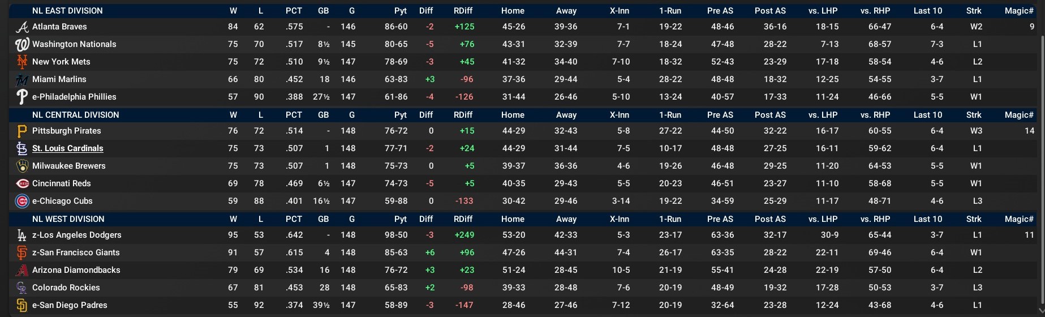The height and width of the screenshot is (317, 1045).
Task: Click the New York Mets logo icon
Action: (21, 62)
